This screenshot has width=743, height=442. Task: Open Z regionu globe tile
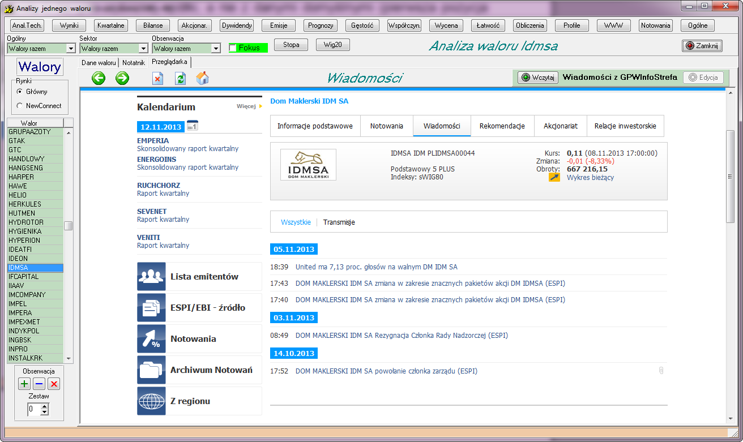pos(151,401)
